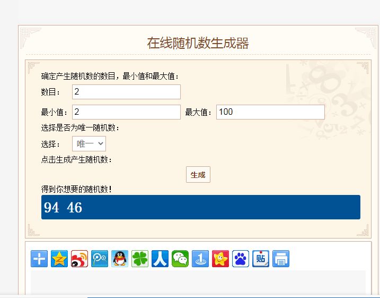Share to Renren icon
The image size is (380, 298).
pos(160,259)
